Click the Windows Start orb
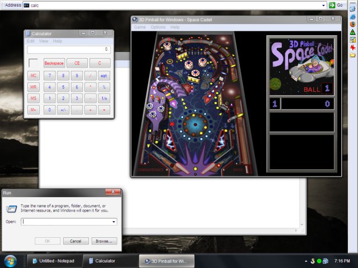This screenshot has width=358, height=268. point(10,261)
